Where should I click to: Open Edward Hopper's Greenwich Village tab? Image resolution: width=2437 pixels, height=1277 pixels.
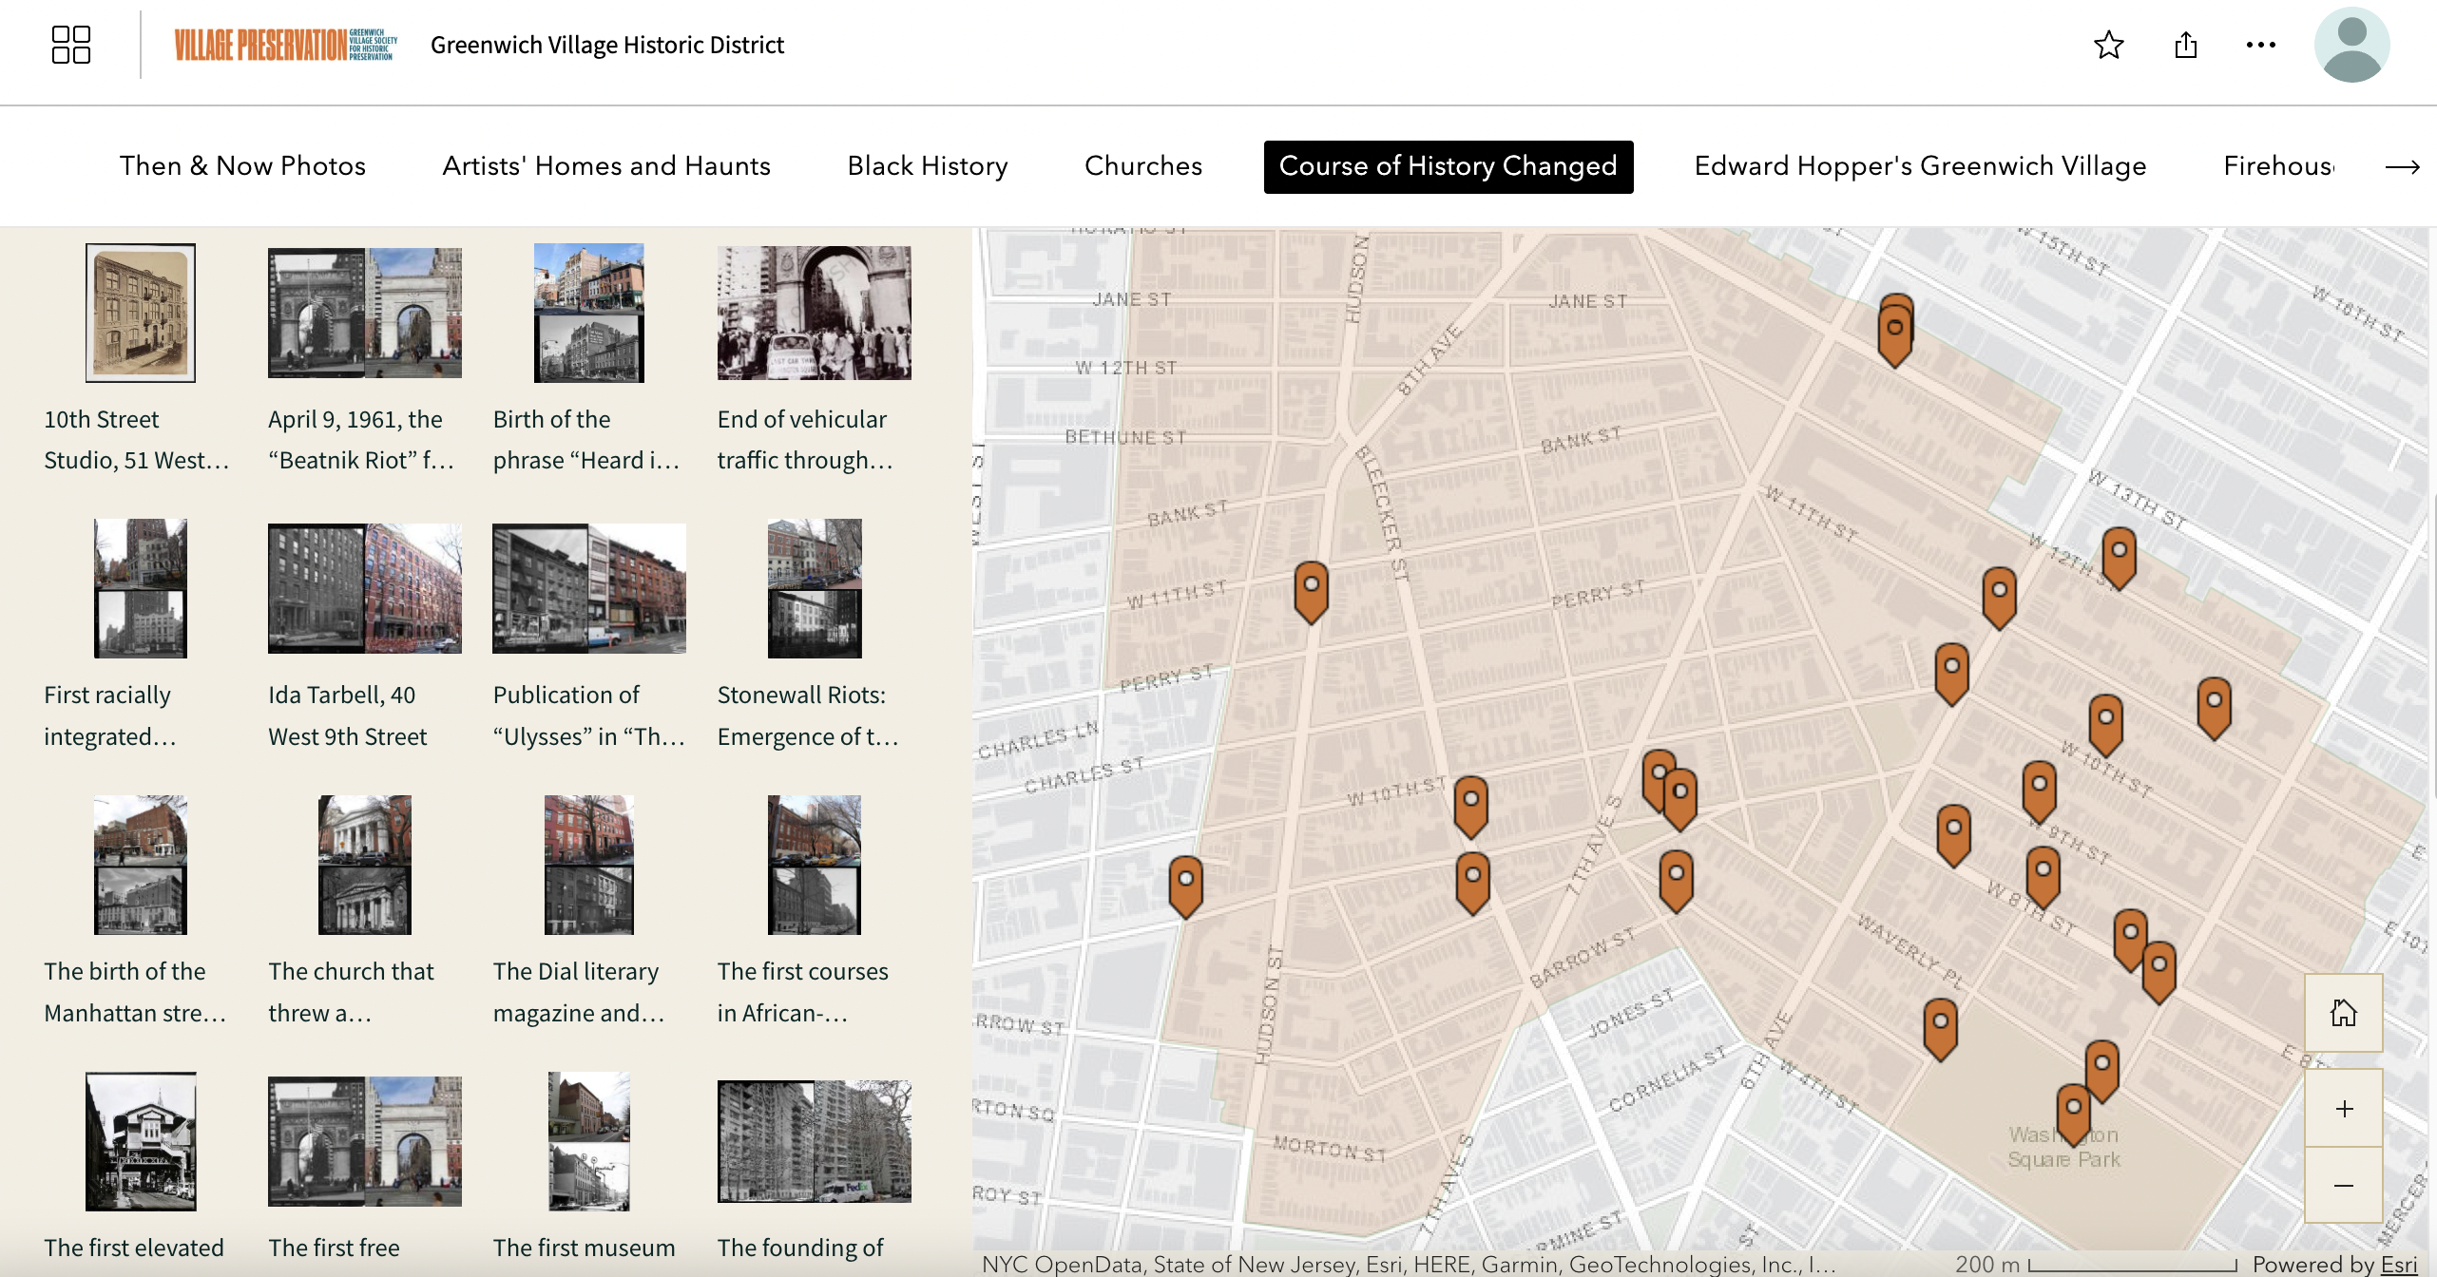point(1919,166)
